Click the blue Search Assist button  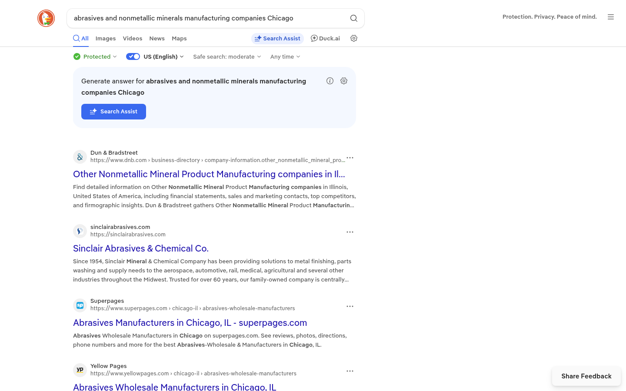coord(113,112)
